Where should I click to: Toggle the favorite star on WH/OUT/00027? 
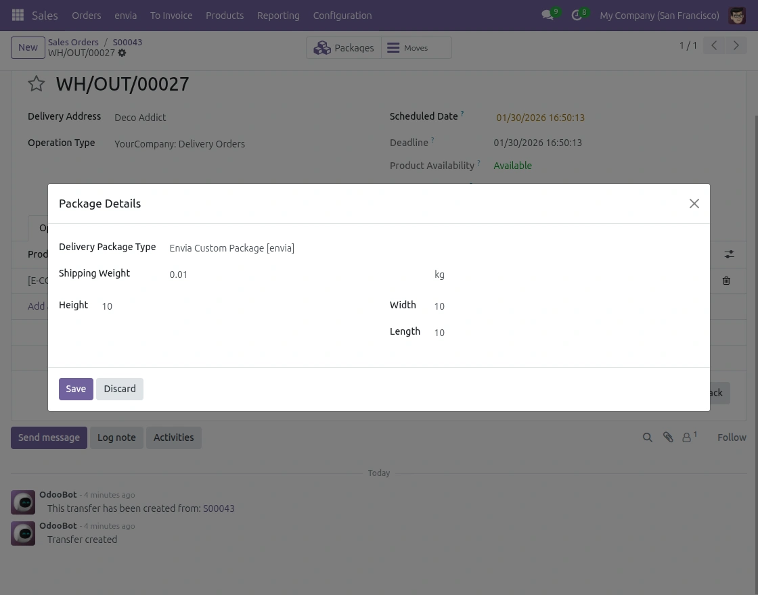tap(36, 83)
